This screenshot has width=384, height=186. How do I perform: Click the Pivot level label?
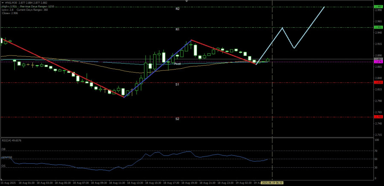tap(177, 64)
